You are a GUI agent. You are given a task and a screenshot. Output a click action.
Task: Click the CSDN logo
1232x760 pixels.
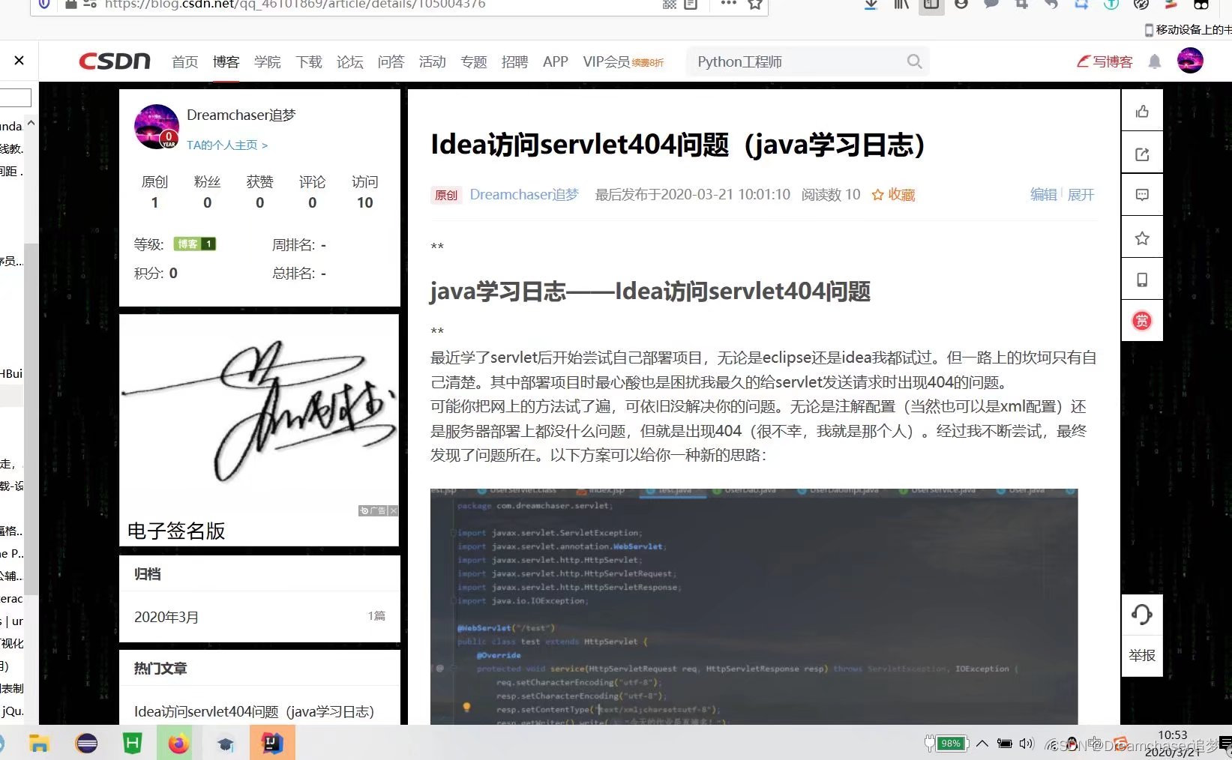115,61
